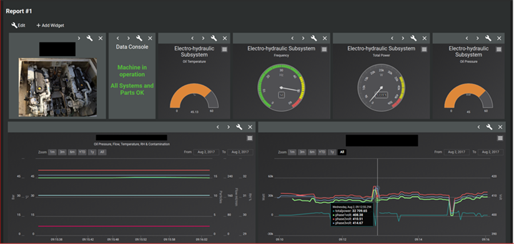
Task: Close the Total Power widget
Action: (x=425, y=38)
